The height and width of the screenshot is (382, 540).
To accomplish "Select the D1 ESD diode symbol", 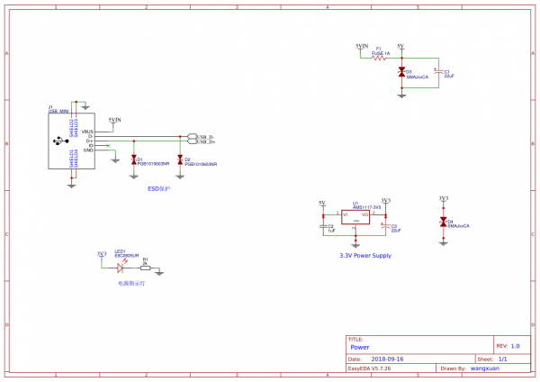I will click(133, 159).
